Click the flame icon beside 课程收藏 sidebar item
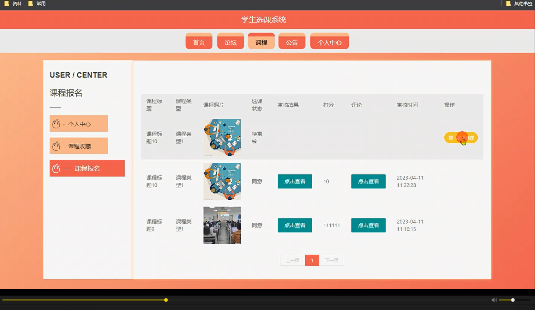The height and width of the screenshot is (310, 535). pyautogui.click(x=56, y=145)
